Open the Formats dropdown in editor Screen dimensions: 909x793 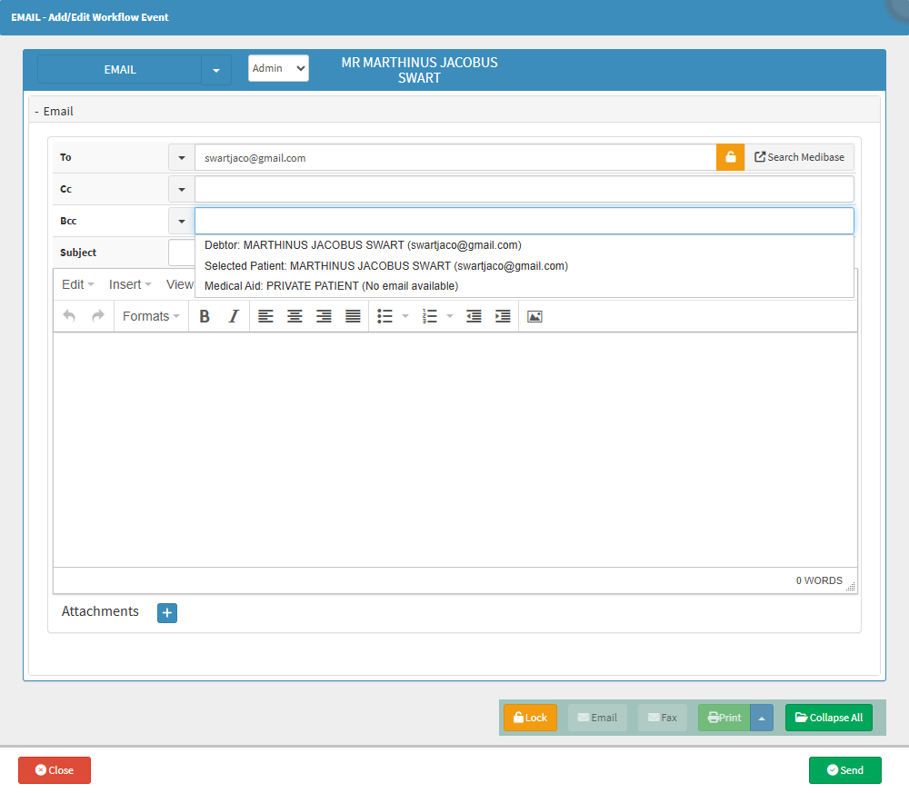coord(151,316)
